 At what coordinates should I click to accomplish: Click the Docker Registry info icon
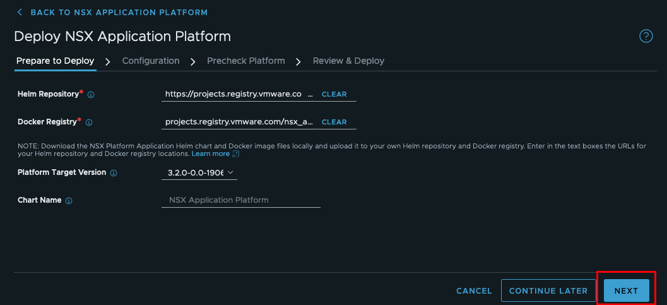coord(89,122)
